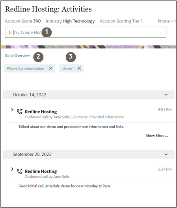Select the Phone Communication filter label
This screenshot has height=208, width=177.
pyautogui.click(x=25, y=68)
